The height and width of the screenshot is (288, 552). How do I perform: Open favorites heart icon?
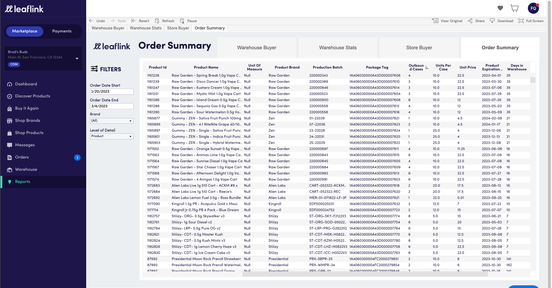(500, 8)
